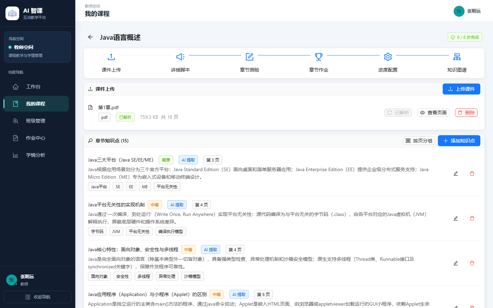Collapse the sidebar with 收起导航

[x=38, y=297]
